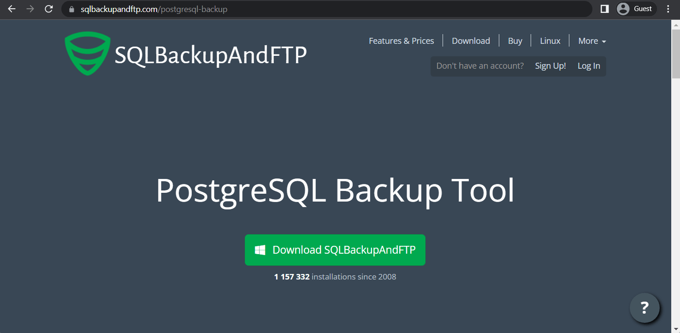The image size is (680, 333).
Task: Expand the More dropdown menu
Action: [591, 41]
